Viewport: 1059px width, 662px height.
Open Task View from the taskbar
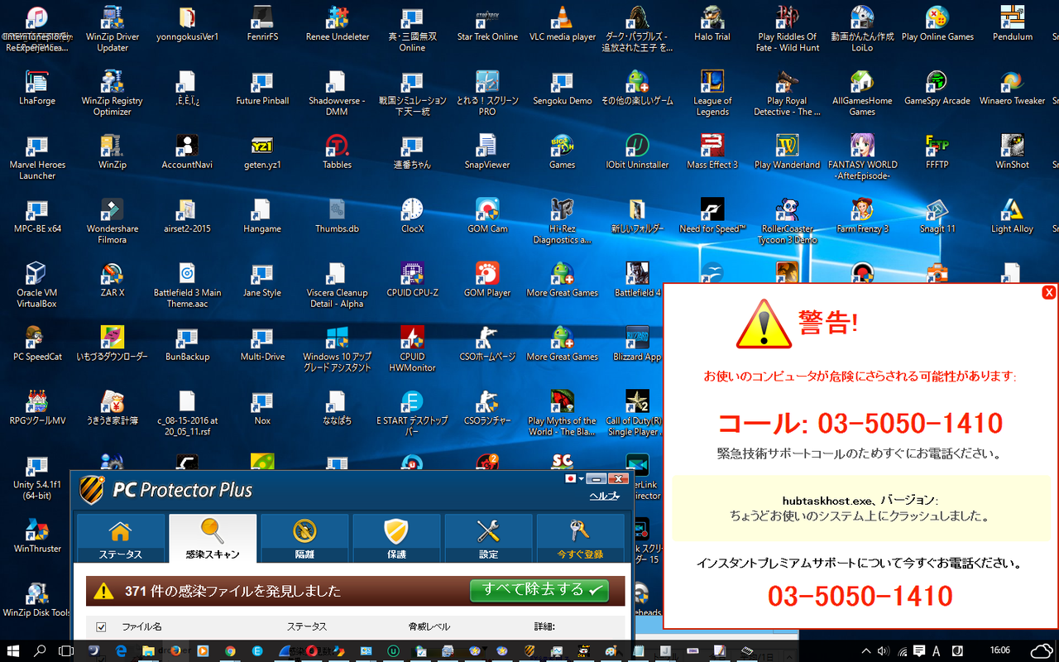pyautogui.click(x=65, y=651)
